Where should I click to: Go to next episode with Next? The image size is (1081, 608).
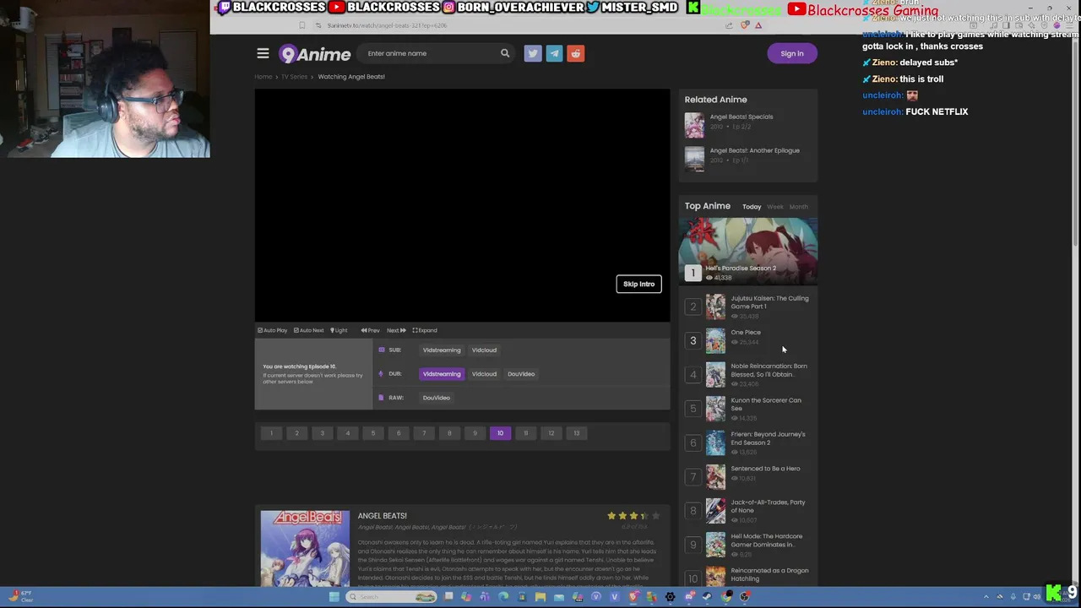coord(396,330)
